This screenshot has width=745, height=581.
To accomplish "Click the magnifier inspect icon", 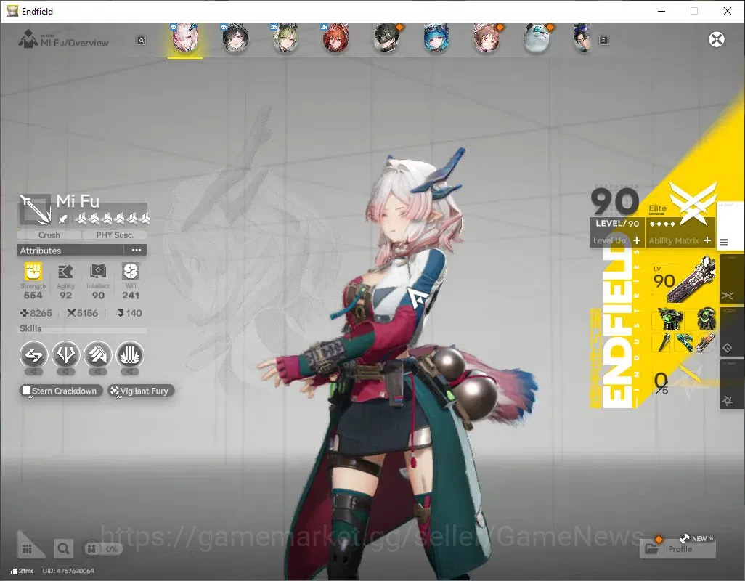I will (63, 549).
